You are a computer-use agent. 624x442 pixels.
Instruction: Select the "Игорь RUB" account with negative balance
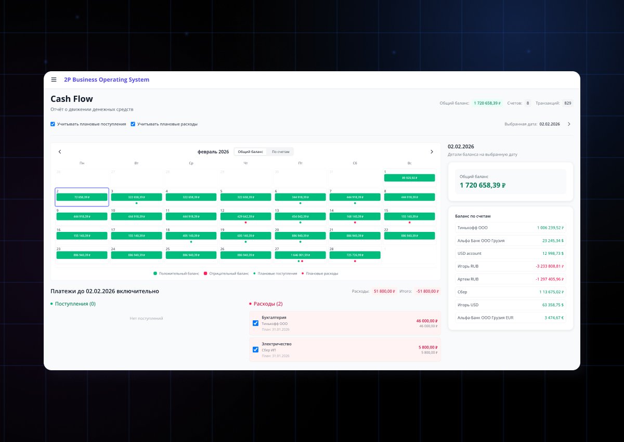[510, 266]
